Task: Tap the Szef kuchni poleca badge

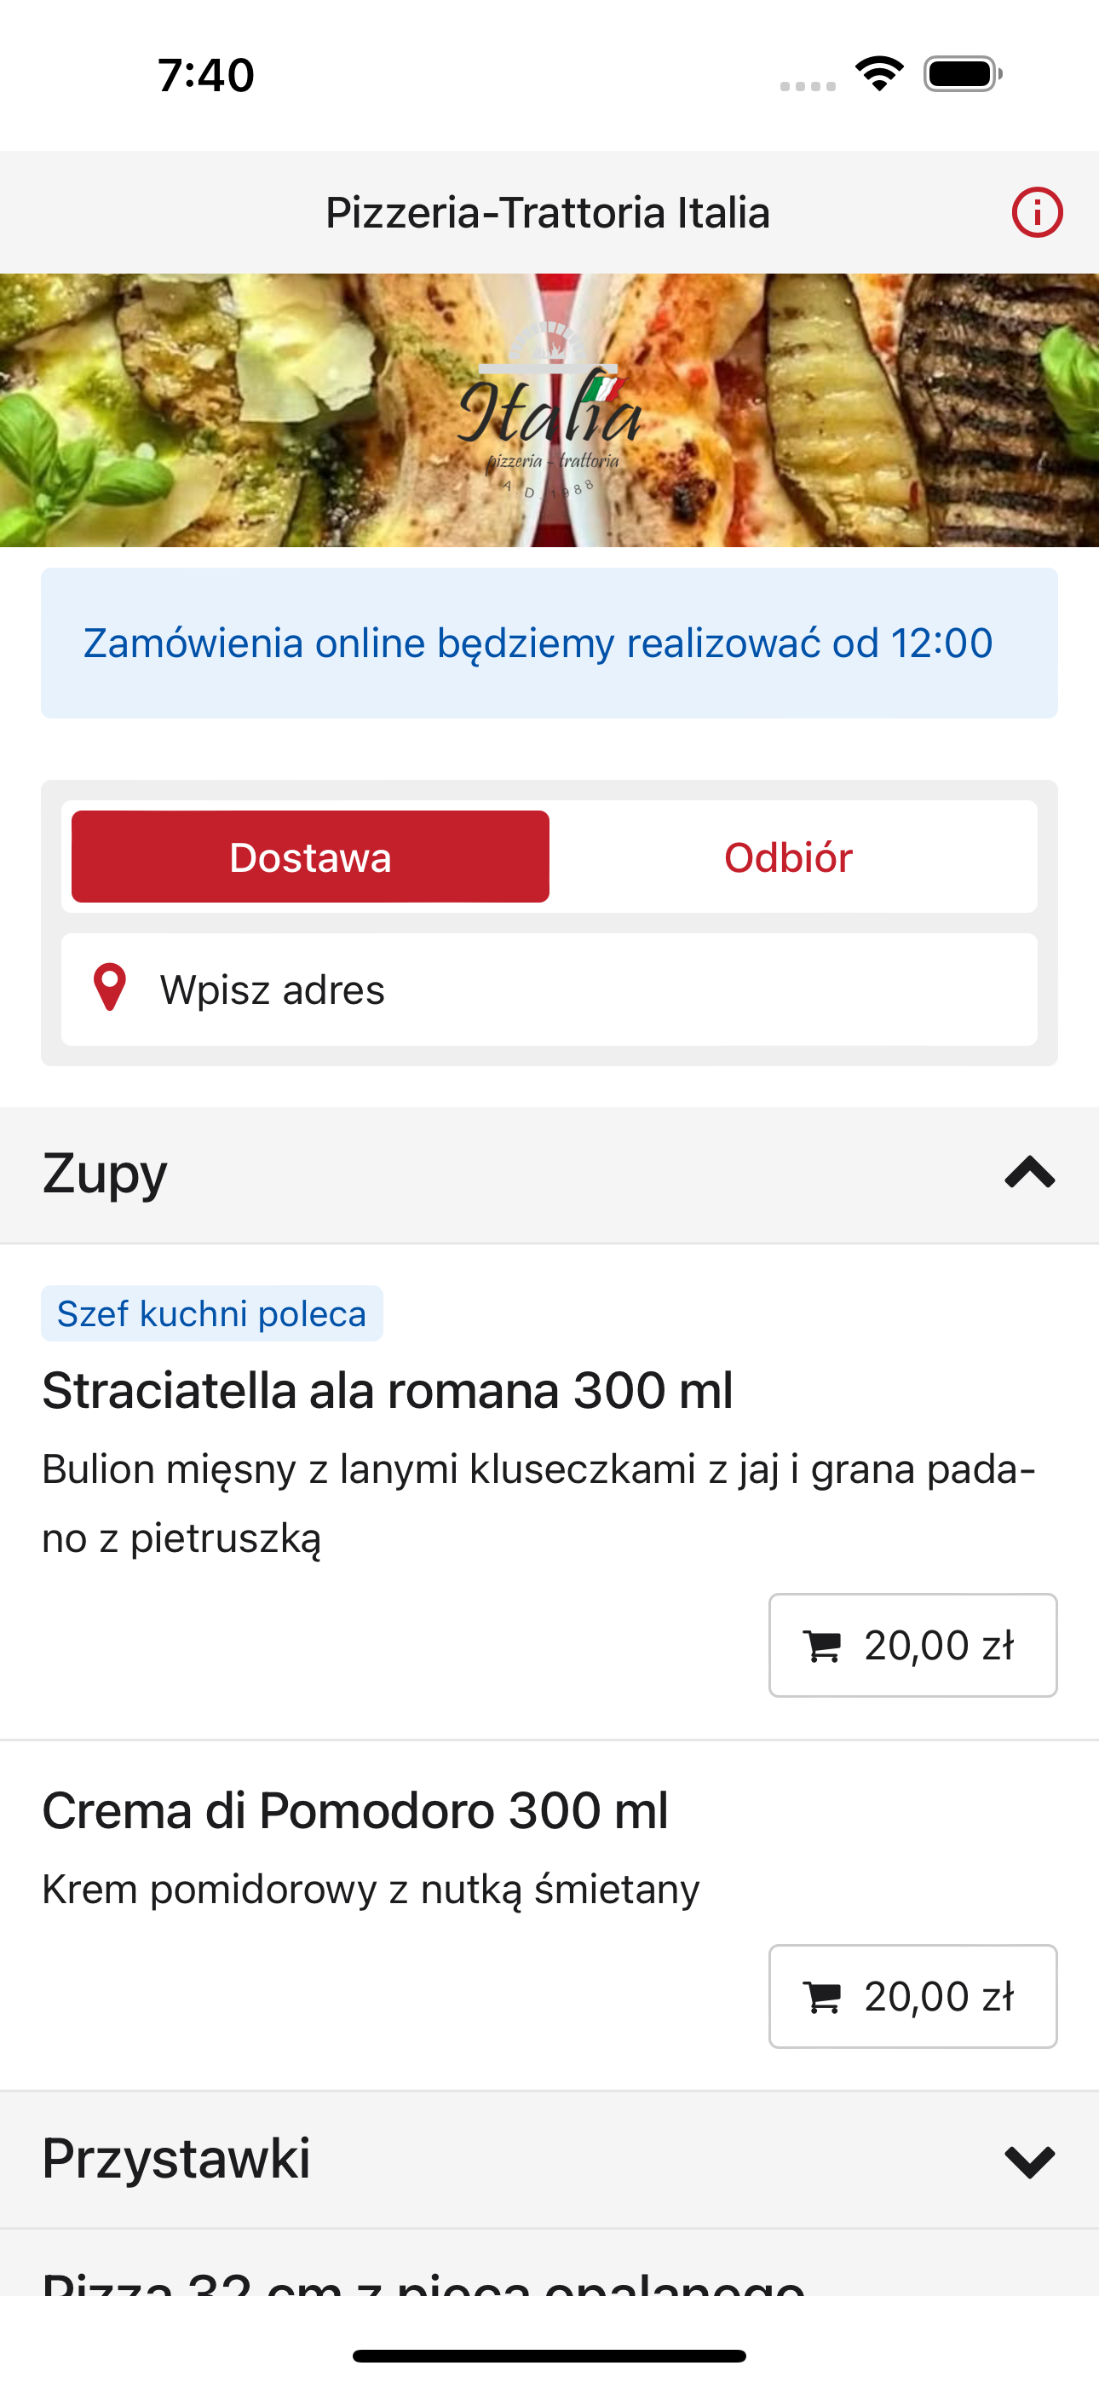Action: [212, 1313]
